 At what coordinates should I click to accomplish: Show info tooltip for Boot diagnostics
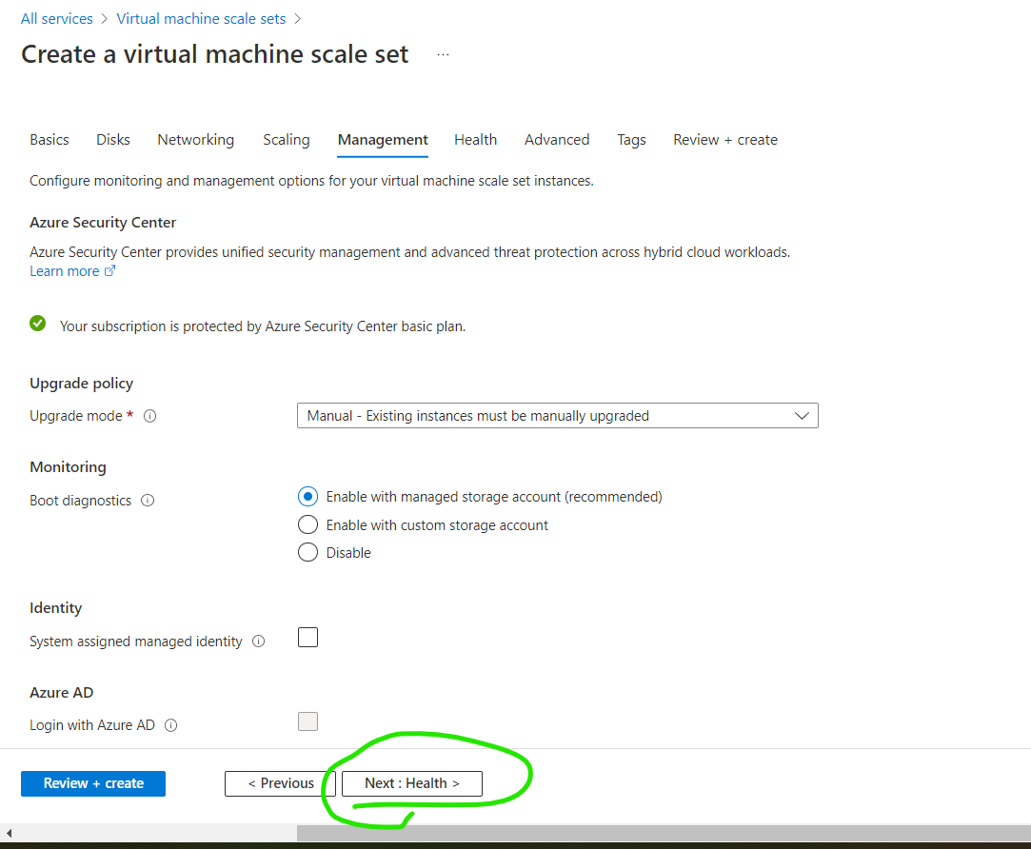(148, 501)
